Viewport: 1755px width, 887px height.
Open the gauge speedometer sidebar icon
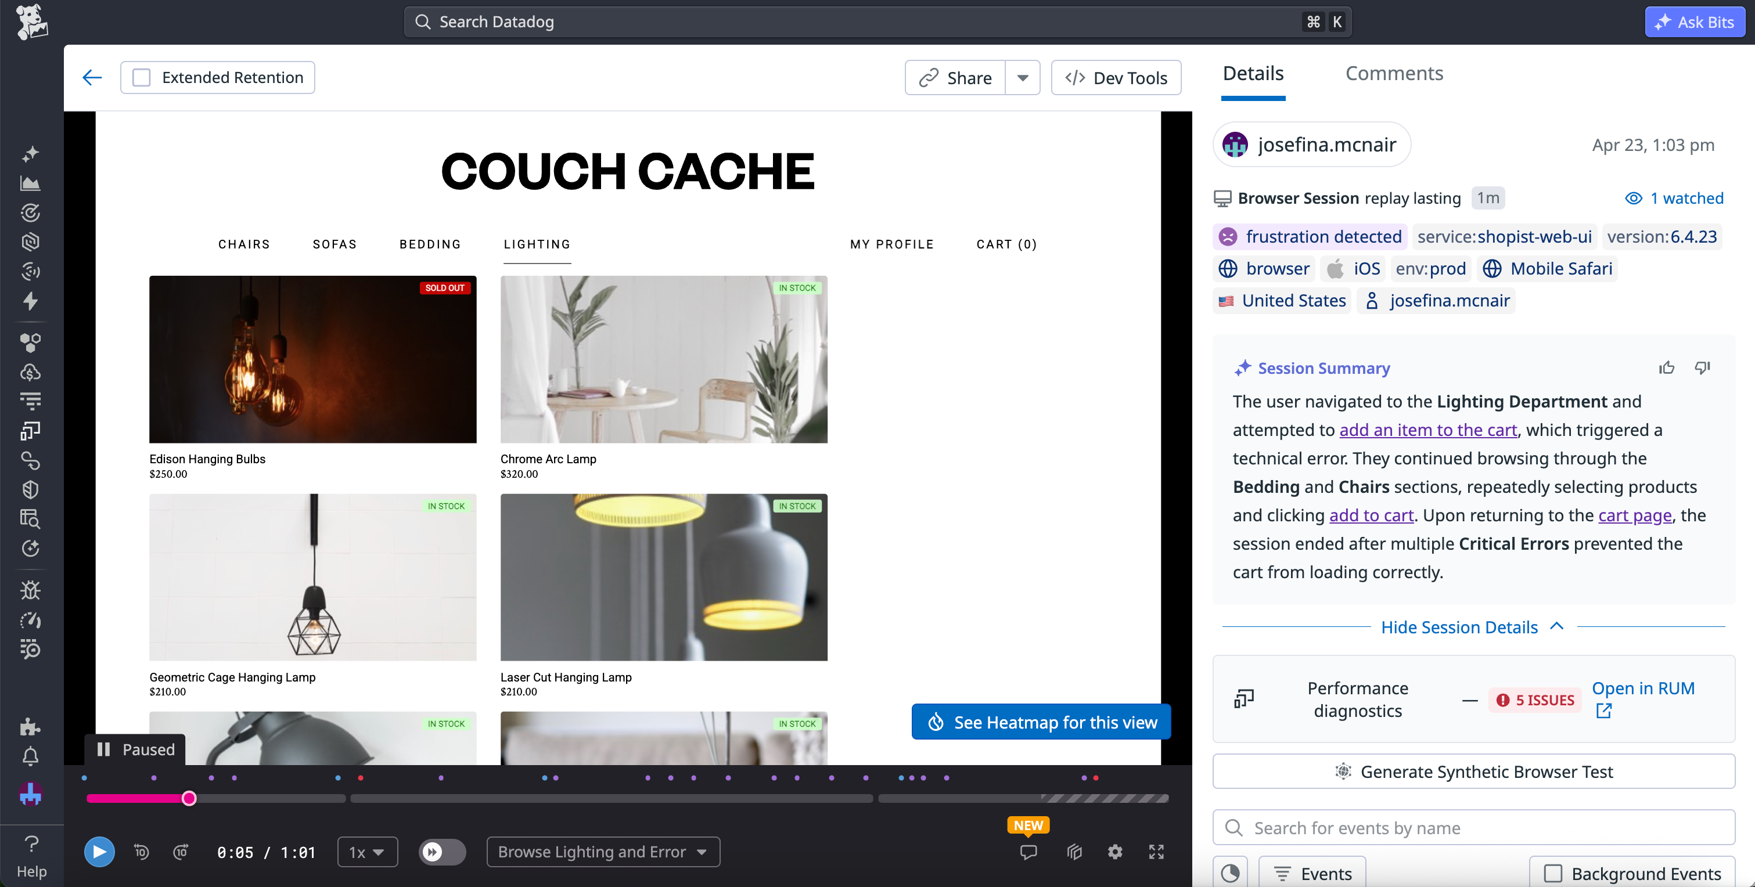click(x=31, y=619)
